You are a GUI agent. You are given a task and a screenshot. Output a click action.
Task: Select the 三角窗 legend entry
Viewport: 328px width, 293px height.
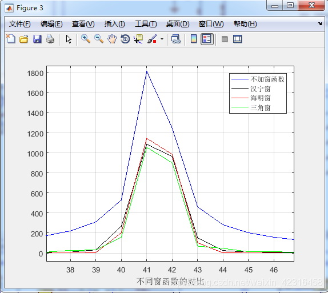click(x=261, y=108)
